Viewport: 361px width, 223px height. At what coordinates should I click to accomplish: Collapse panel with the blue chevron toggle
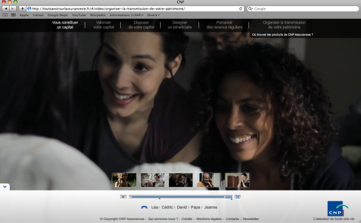(5, 187)
